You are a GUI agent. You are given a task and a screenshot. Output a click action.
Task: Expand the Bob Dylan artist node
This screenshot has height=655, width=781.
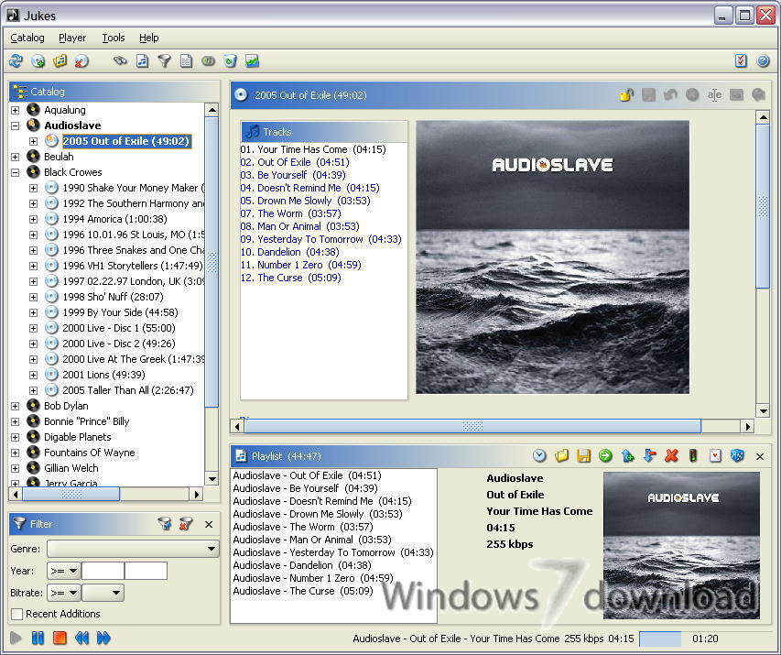[x=16, y=406]
